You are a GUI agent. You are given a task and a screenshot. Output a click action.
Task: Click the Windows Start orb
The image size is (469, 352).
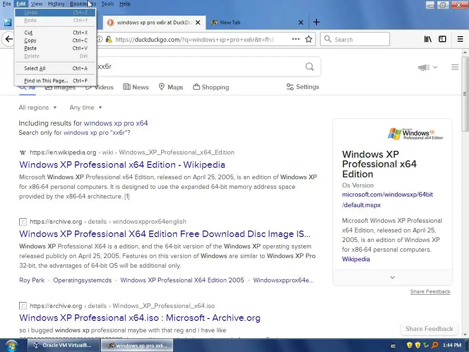pyautogui.click(x=11, y=346)
